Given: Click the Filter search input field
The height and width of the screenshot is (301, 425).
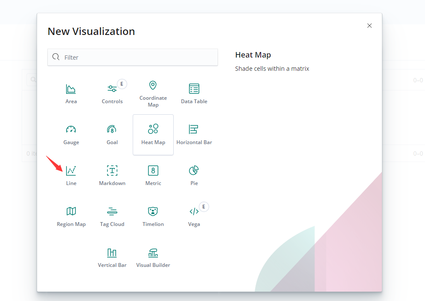Looking at the screenshot, I should [x=133, y=57].
